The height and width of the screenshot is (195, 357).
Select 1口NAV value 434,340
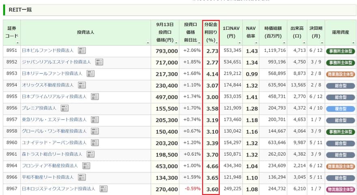[x=232, y=166]
